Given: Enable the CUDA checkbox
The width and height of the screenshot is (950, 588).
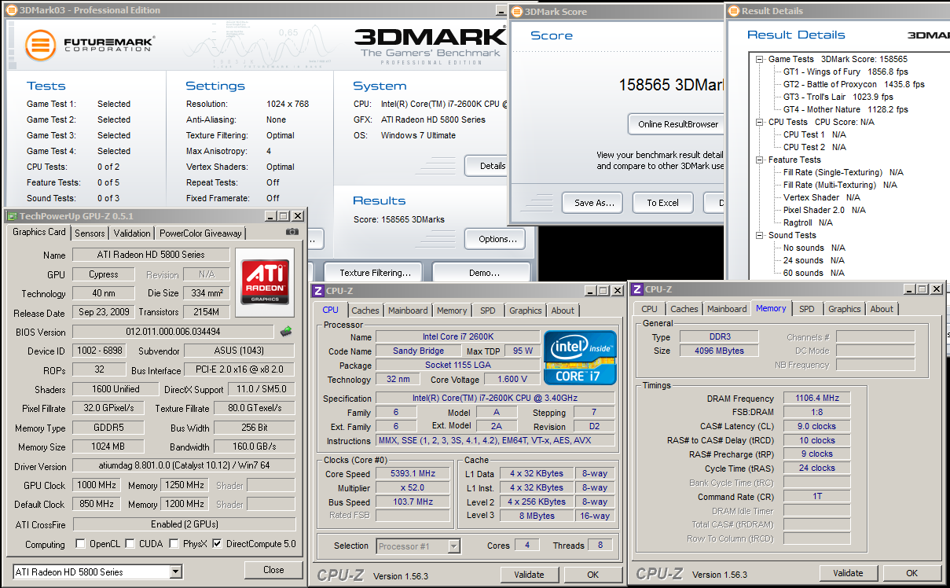Looking at the screenshot, I should pos(130,544).
